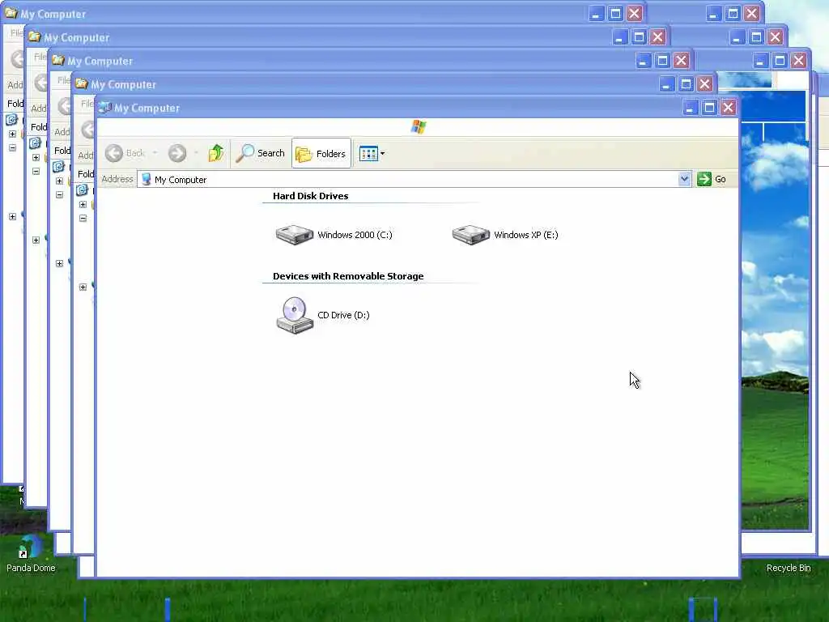Screen dimensions: 829x622
Task: Open the Views dropdown button
Action: (372, 153)
